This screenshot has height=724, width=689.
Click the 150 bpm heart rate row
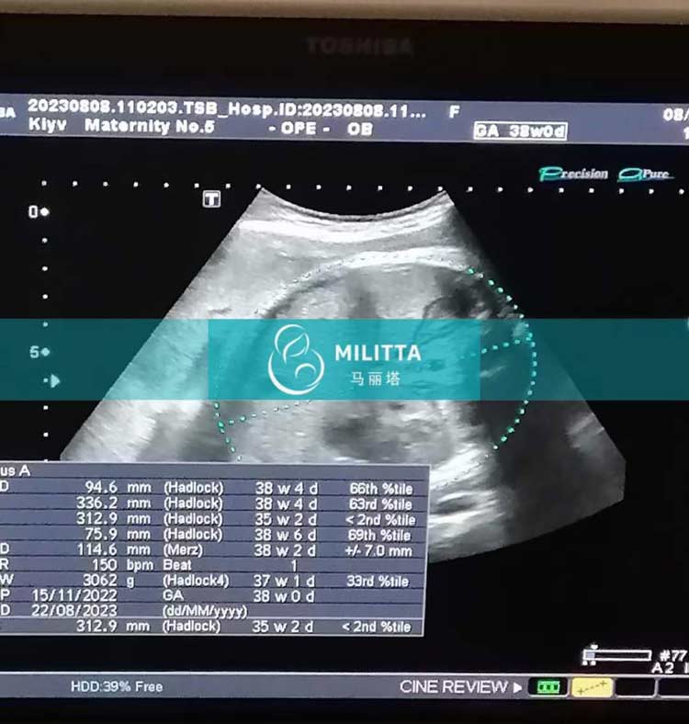pyautogui.click(x=211, y=565)
